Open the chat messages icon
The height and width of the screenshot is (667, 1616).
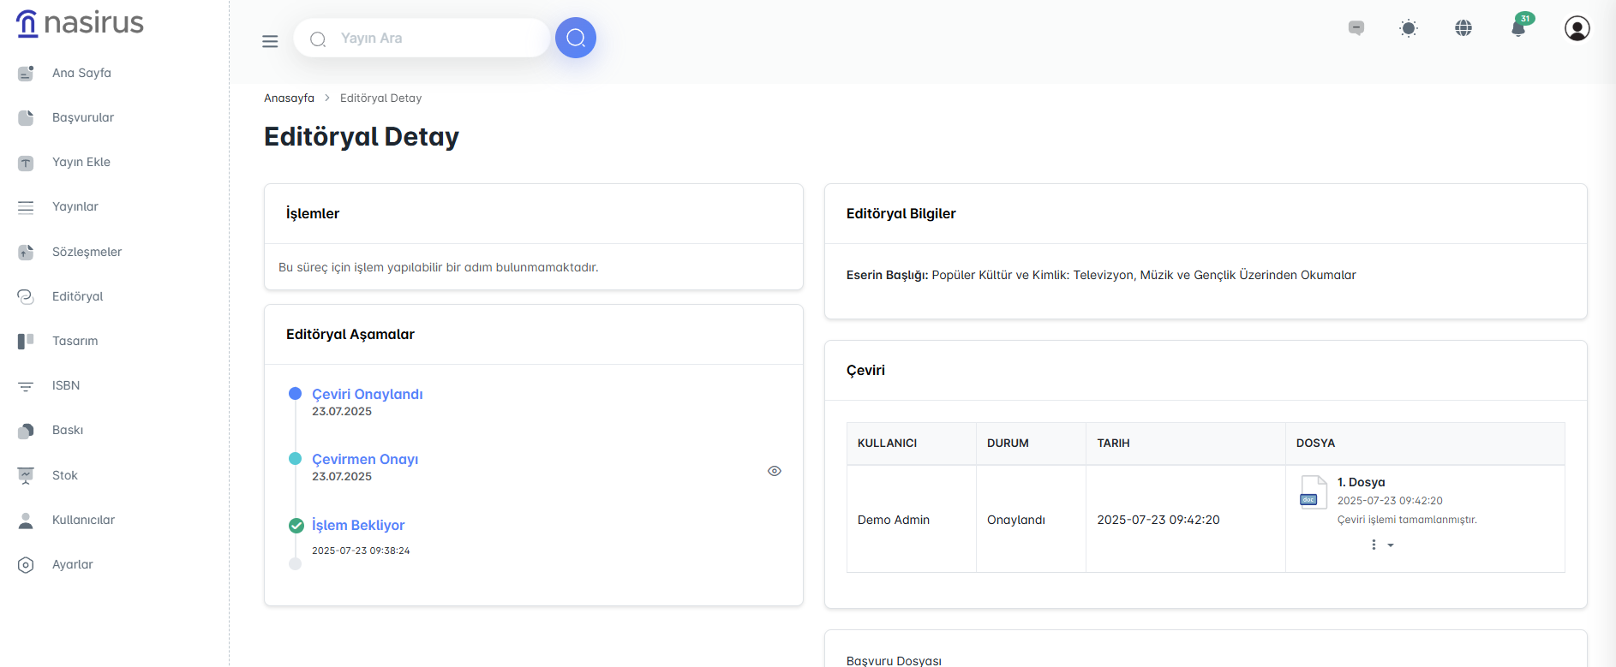click(1356, 28)
